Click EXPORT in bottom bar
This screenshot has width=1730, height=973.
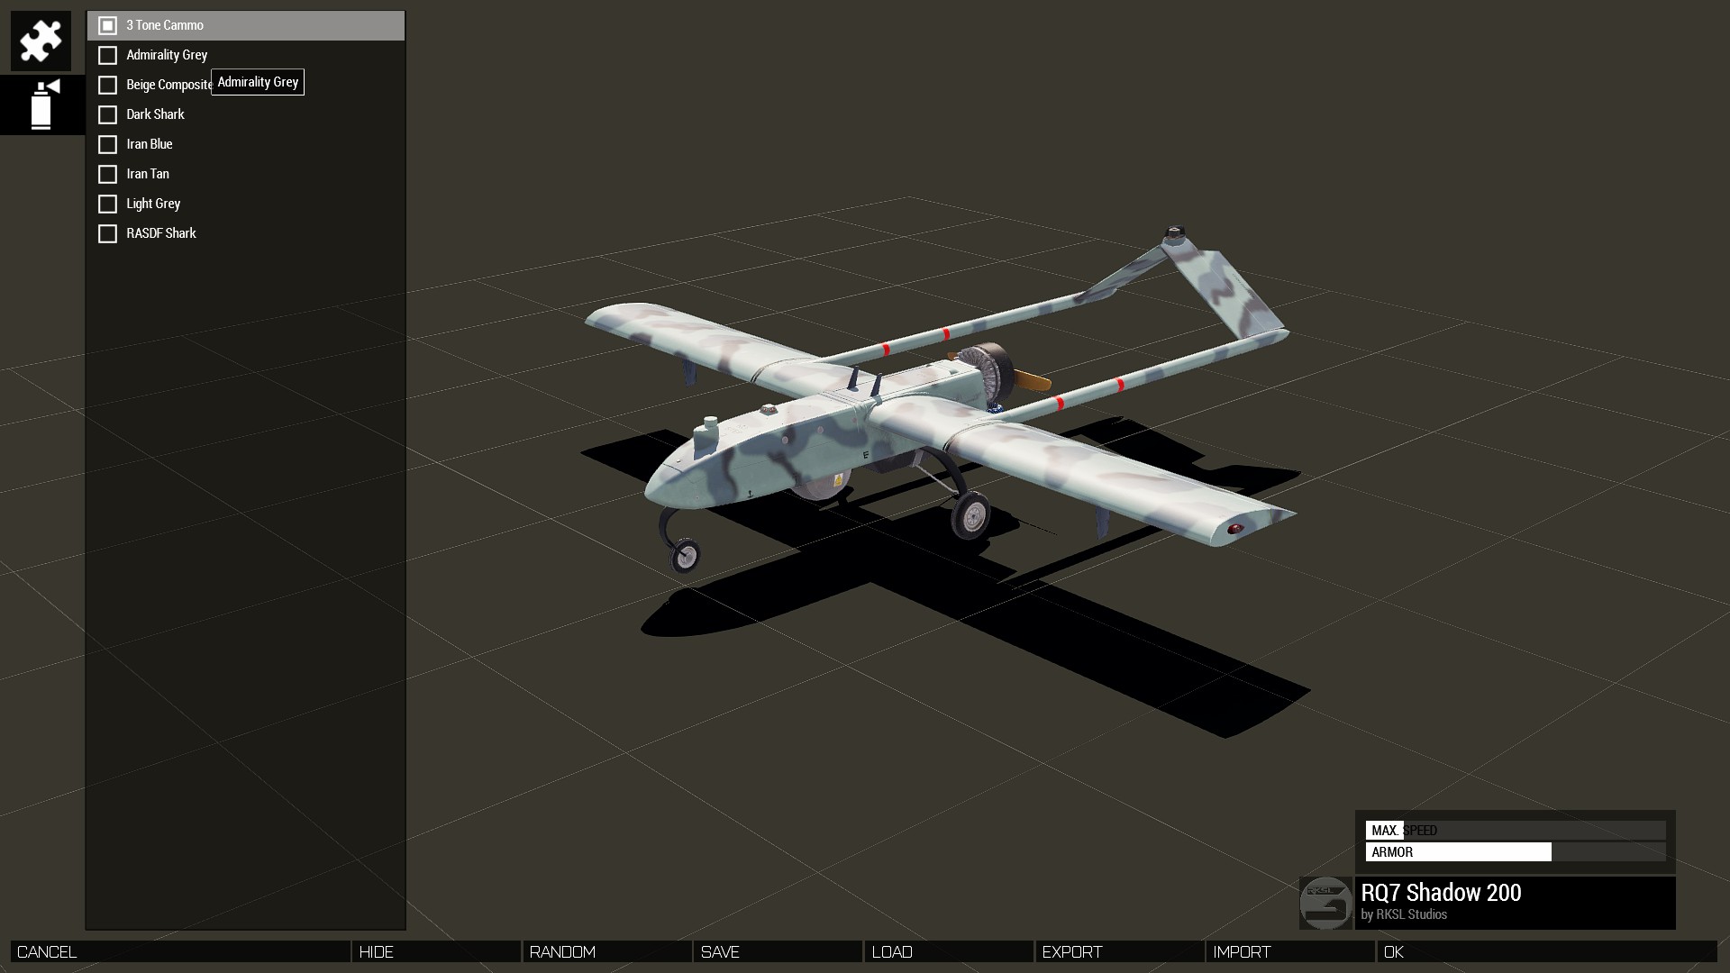(x=1119, y=951)
